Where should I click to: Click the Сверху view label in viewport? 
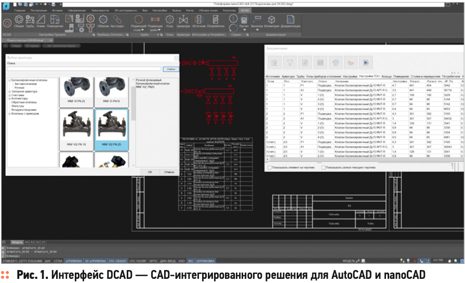[x=16, y=46]
